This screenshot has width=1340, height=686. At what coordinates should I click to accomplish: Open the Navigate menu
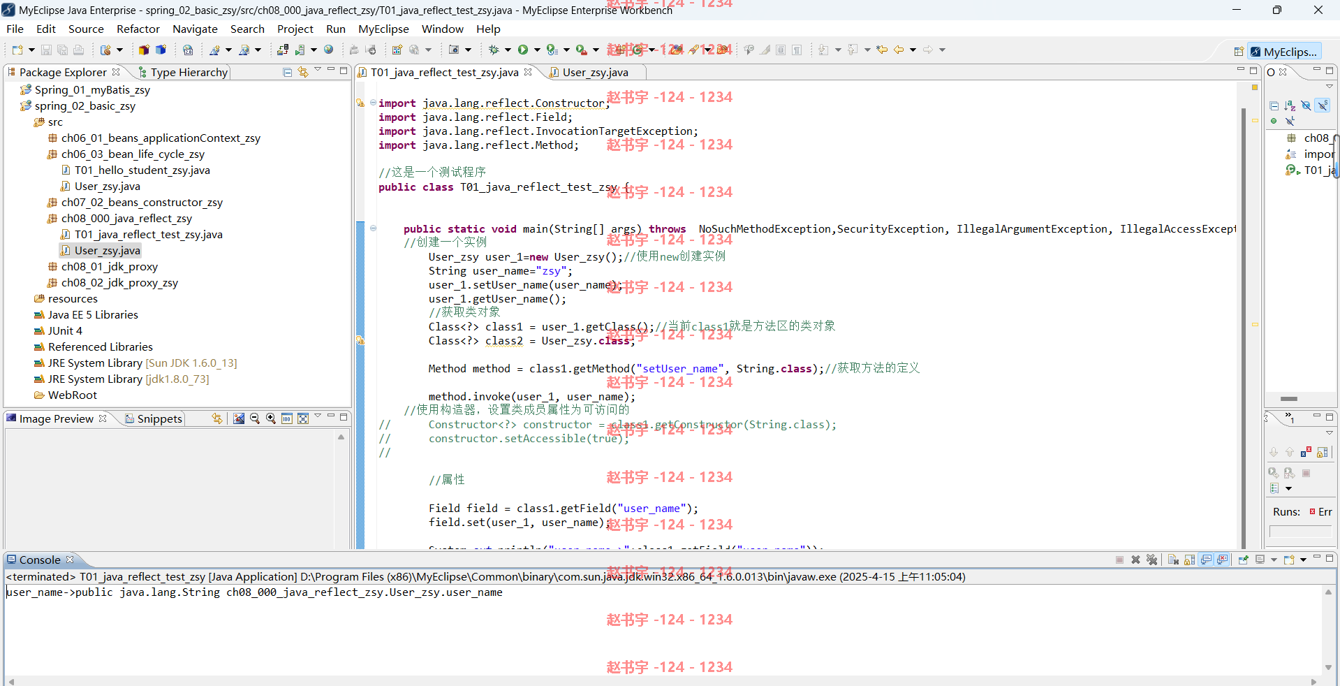[x=195, y=29]
